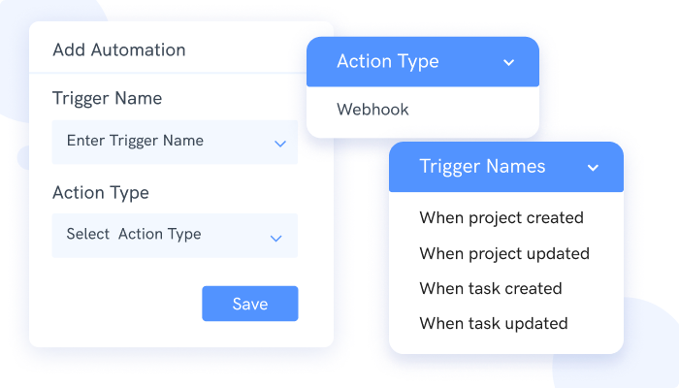Pick the 'When project updated' trigger
This screenshot has width=679, height=388.
pos(503,253)
